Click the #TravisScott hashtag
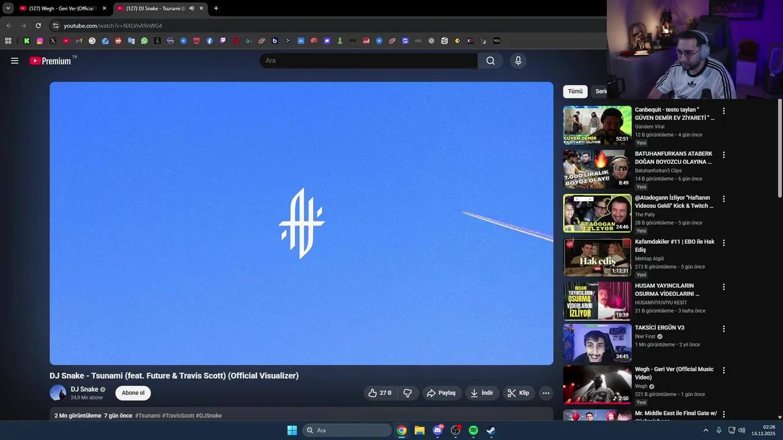783x440 pixels. coord(178,416)
